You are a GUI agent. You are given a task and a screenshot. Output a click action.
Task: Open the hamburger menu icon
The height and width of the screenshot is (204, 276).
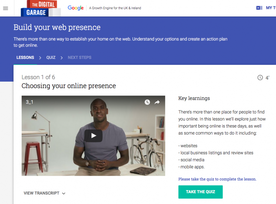click(x=6, y=8)
